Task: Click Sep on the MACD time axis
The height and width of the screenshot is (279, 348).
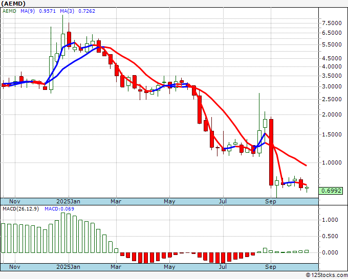Action: pos(271,267)
